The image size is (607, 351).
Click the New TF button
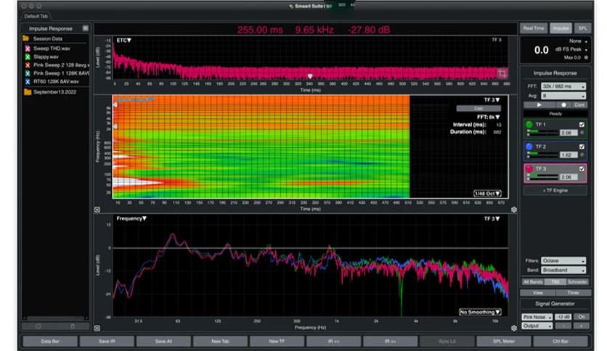[277, 342]
